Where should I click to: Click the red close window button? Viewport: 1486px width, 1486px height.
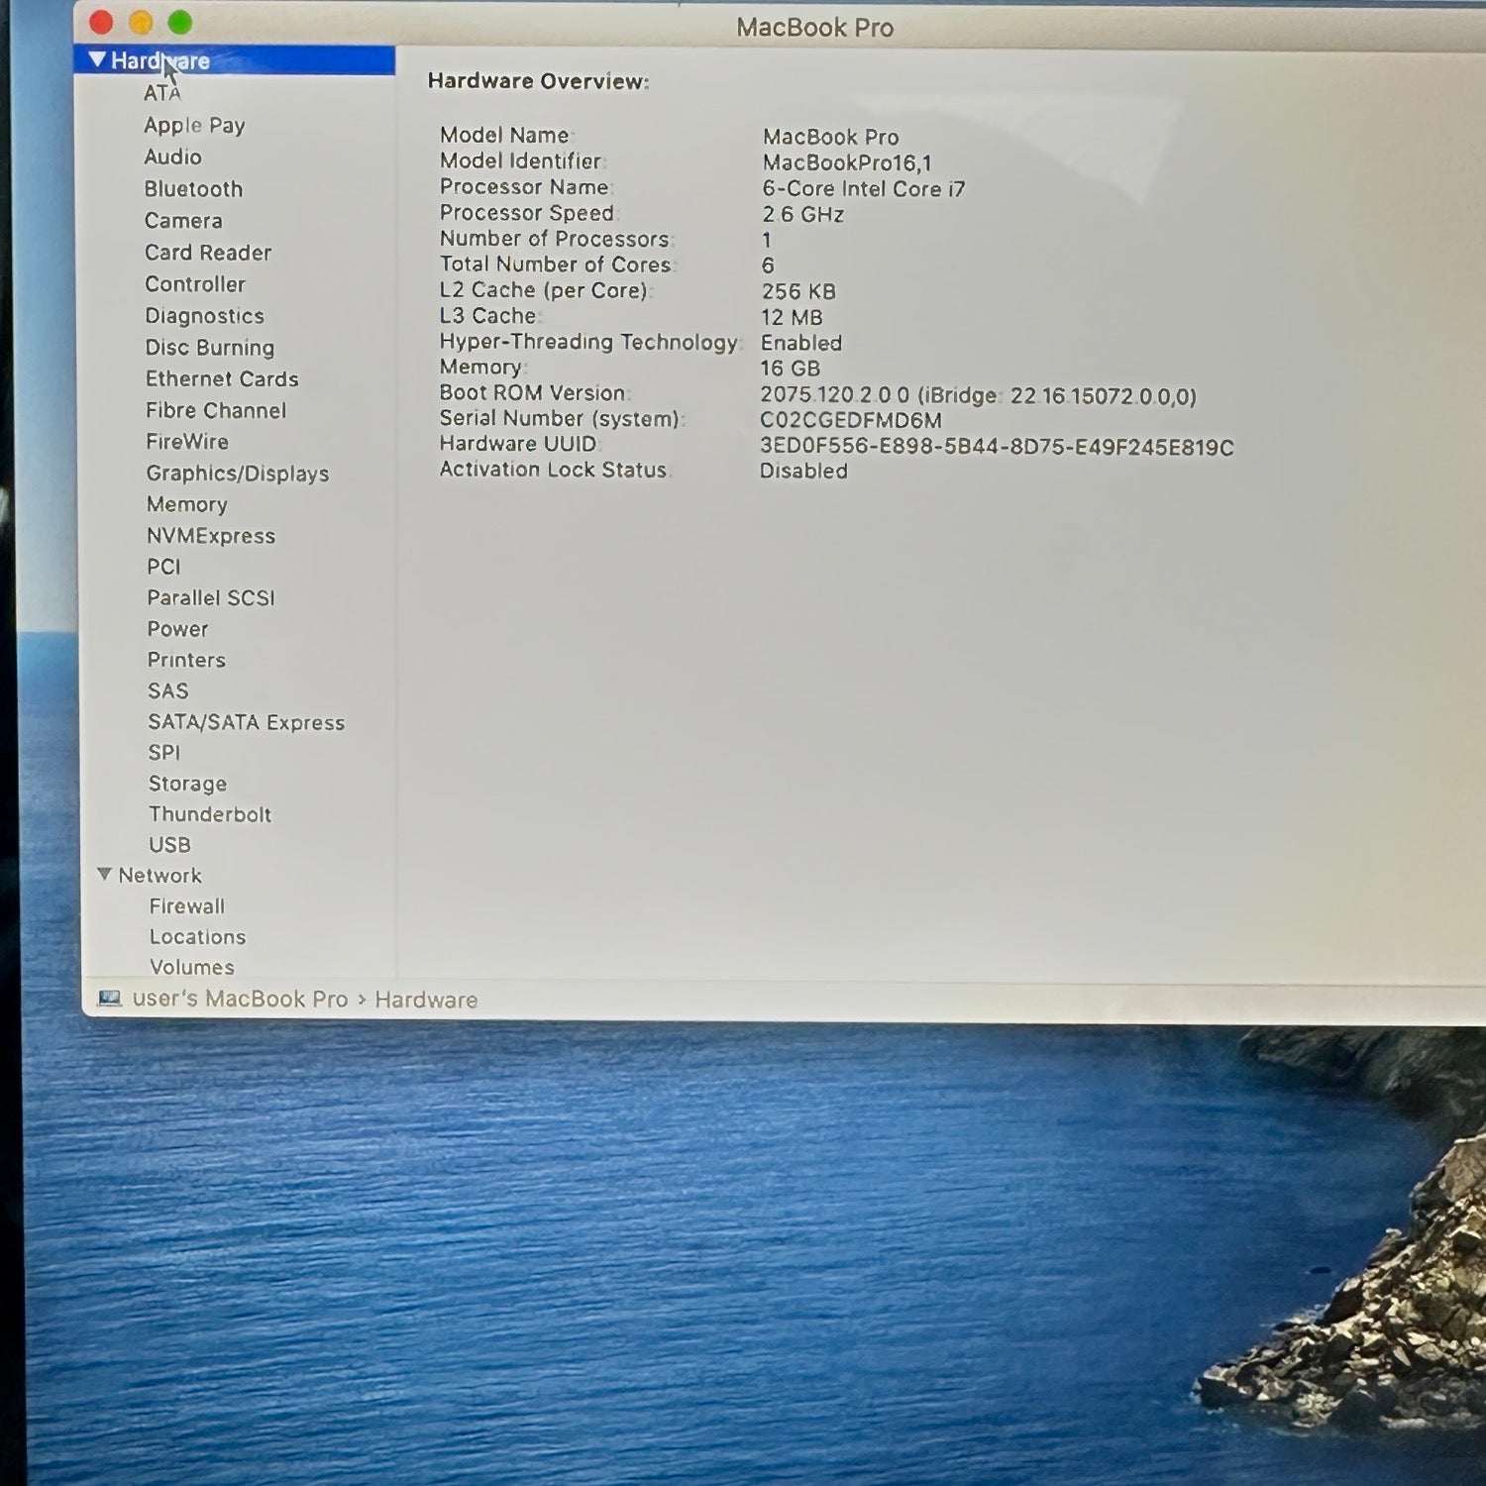pyautogui.click(x=101, y=22)
